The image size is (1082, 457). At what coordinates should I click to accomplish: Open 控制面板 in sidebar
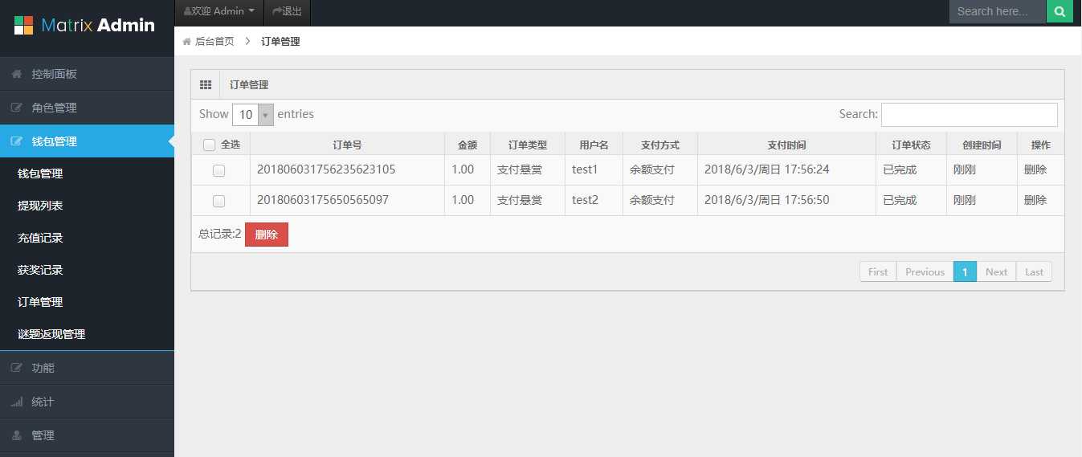click(87, 74)
